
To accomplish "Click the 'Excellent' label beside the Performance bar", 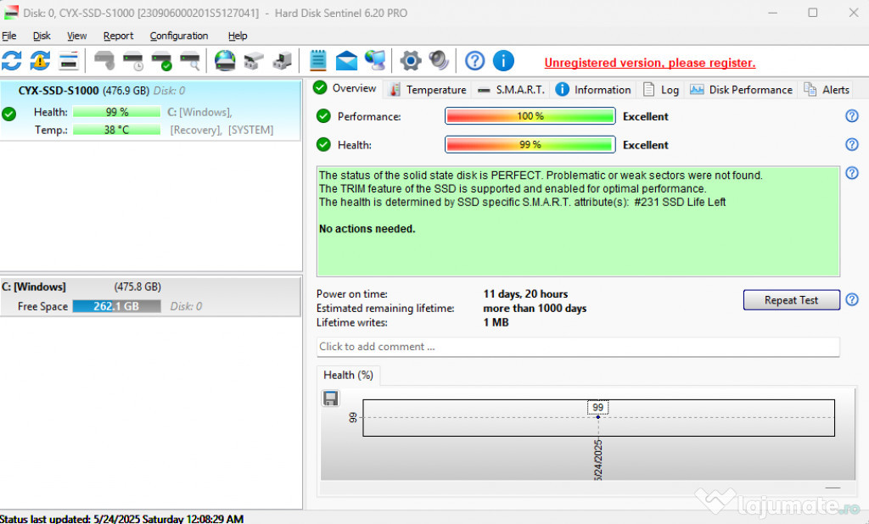I will click(646, 116).
